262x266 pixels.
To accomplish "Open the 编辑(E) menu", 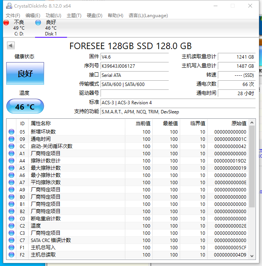I will [x=33, y=16].
